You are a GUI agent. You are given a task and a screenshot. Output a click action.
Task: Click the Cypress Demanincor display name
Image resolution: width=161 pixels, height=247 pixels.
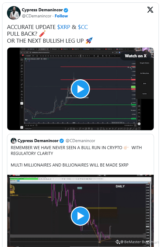[42, 10]
